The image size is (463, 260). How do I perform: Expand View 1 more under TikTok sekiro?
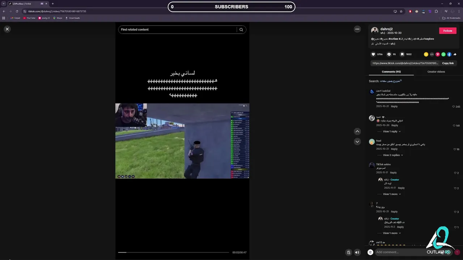(392, 194)
